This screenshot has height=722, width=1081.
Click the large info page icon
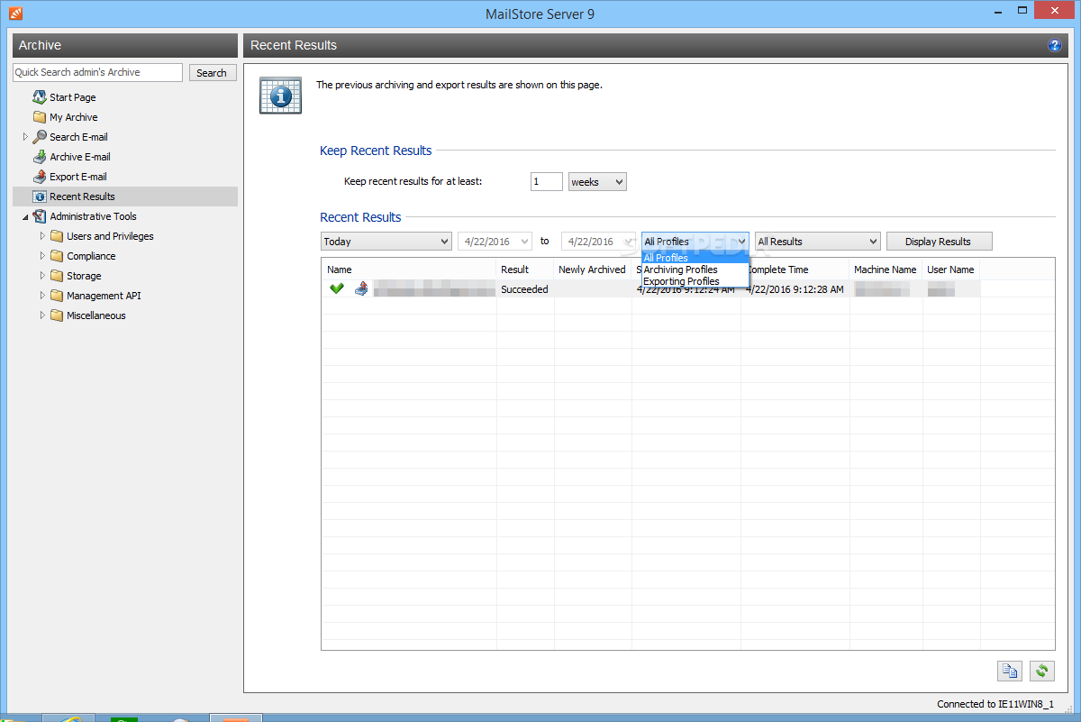[x=280, y=95]
